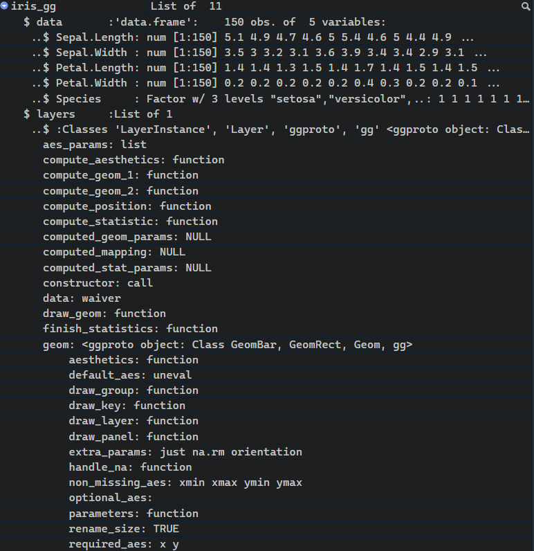
Task: Select the geom ggproto GeomBar line
Action: click(x=228, y=344)
